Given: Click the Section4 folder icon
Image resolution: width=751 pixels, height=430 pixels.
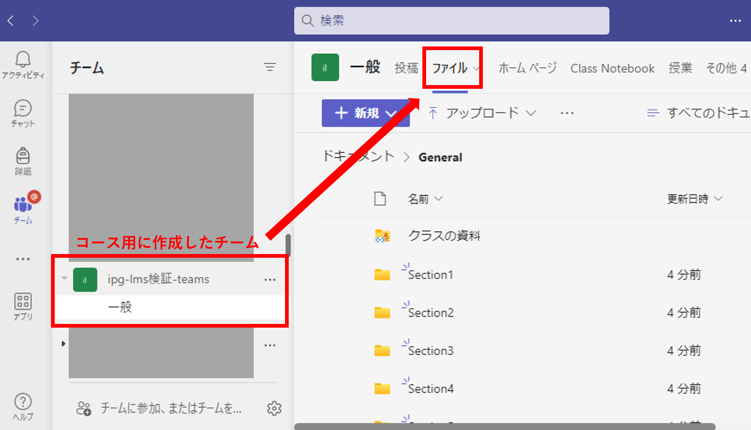Looking at the screenshot, I should click(382, 388).
